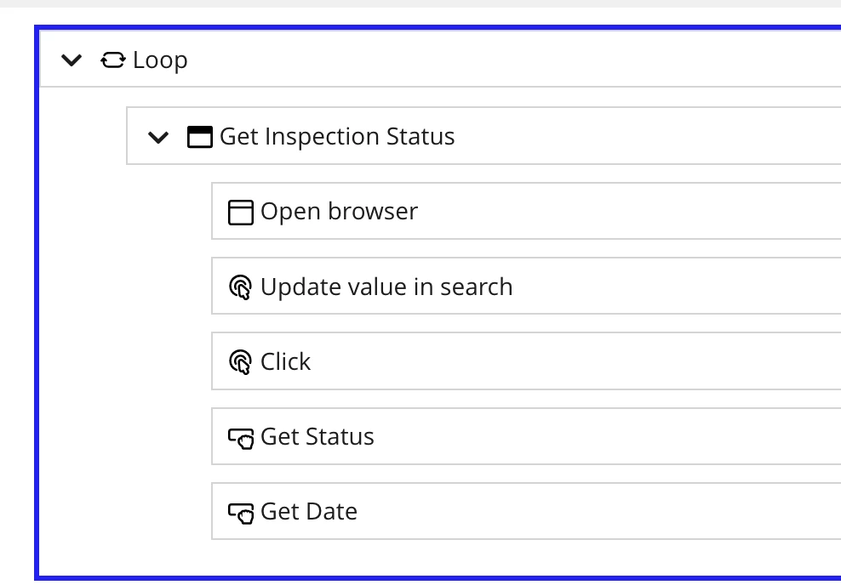This screenshot has width=841, height=585.
Task: Select the Get Status step label
Action: pos(318,436)
